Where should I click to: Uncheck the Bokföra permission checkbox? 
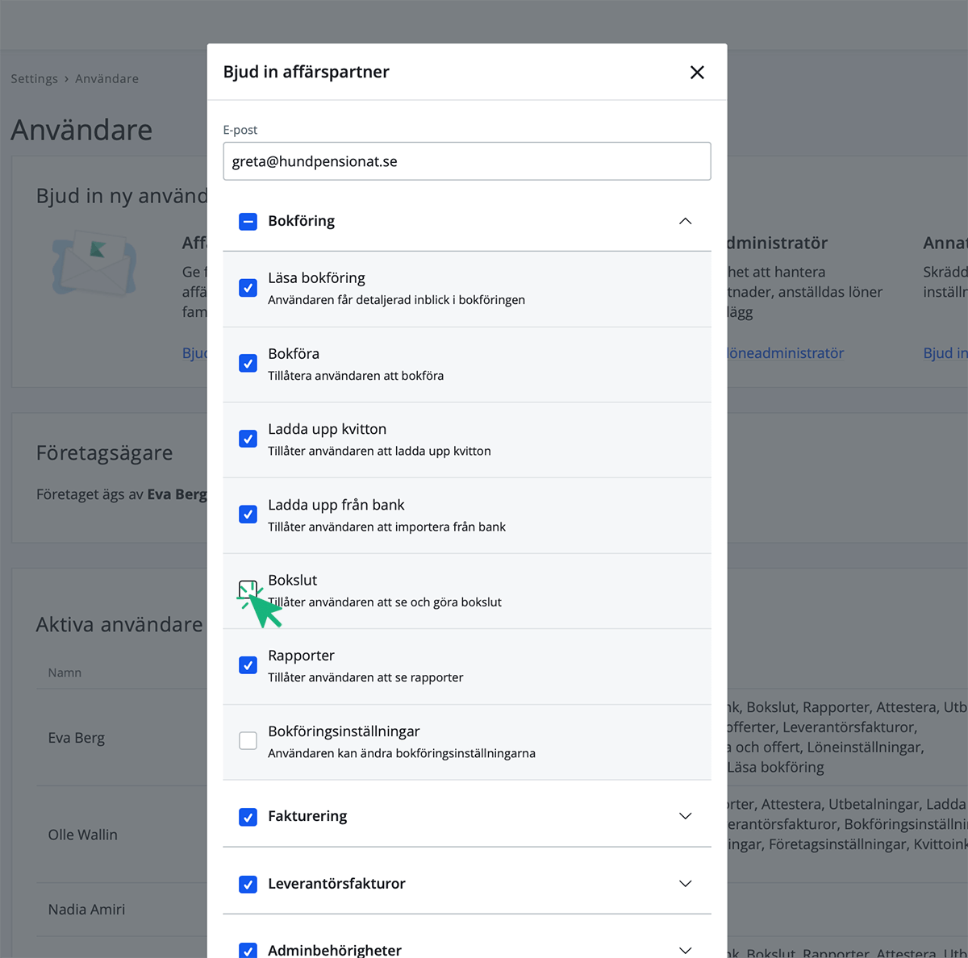click(x=248, y=364)
